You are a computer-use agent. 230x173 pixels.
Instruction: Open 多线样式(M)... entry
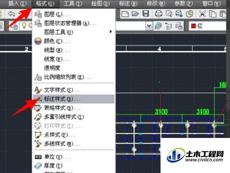pyautogui.click(x=74, y=144)
